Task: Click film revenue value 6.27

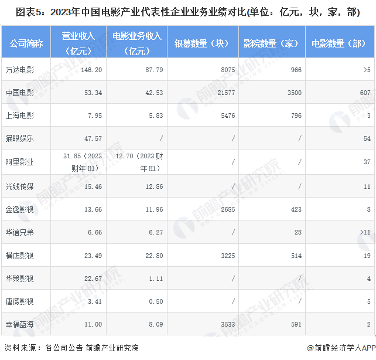Action: point(156,232)
